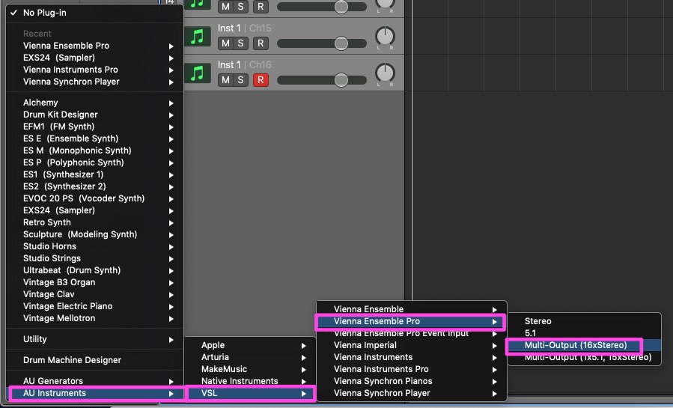Expand EVOC 20 PS submenu arrow

171,199
